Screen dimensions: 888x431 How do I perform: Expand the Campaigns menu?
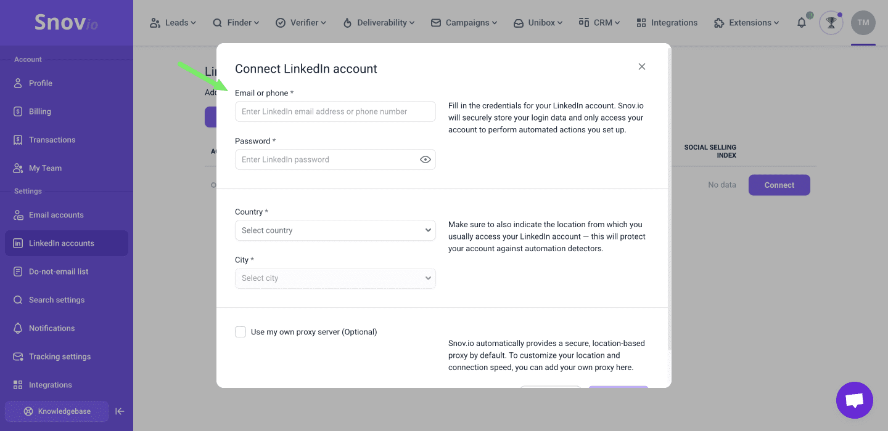coord(464,23)
